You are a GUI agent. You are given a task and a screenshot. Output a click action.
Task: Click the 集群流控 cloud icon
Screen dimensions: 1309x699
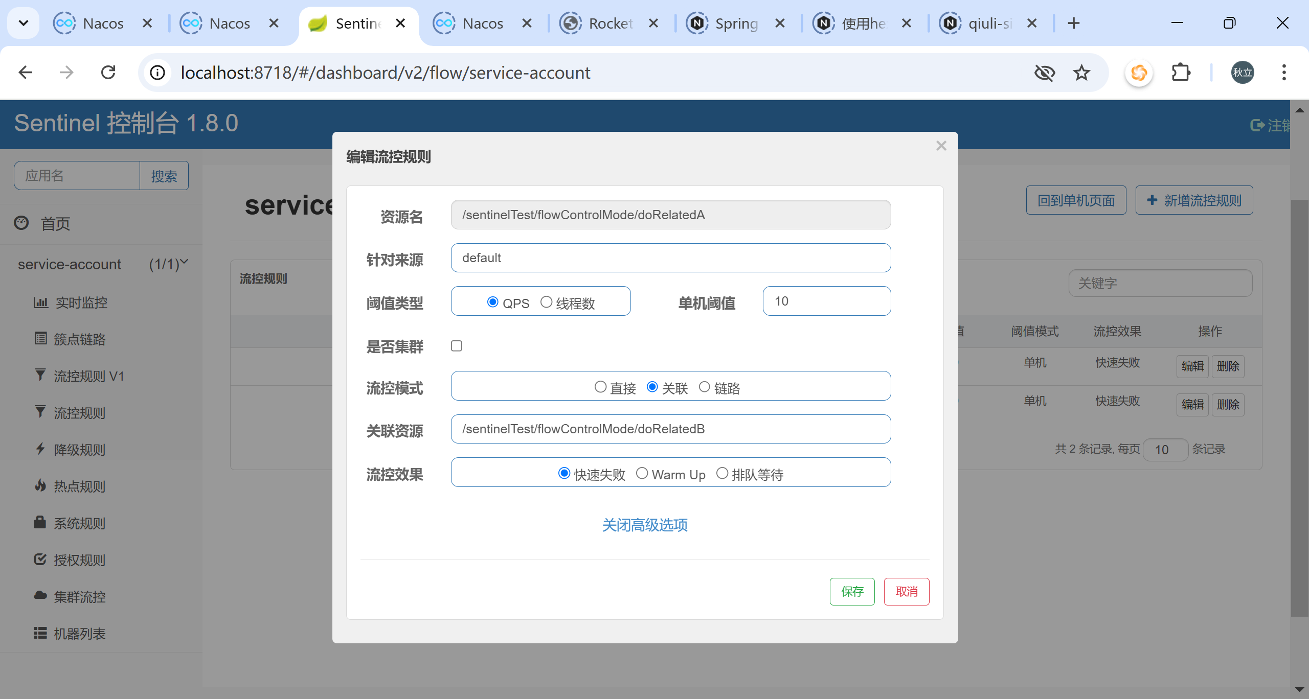(40, 595)
